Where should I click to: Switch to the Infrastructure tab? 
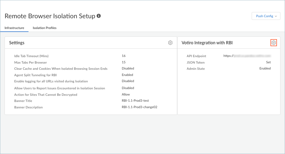[14, 28]
